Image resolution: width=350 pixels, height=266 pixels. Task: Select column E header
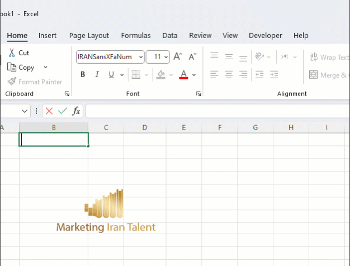[184, 127]
